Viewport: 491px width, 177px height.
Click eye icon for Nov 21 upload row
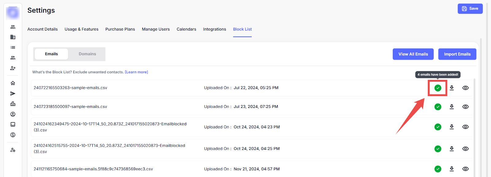[x=466, y=169]
